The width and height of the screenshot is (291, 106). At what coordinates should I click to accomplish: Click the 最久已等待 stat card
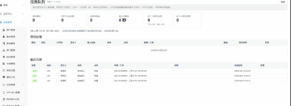[x=130, y=20]
